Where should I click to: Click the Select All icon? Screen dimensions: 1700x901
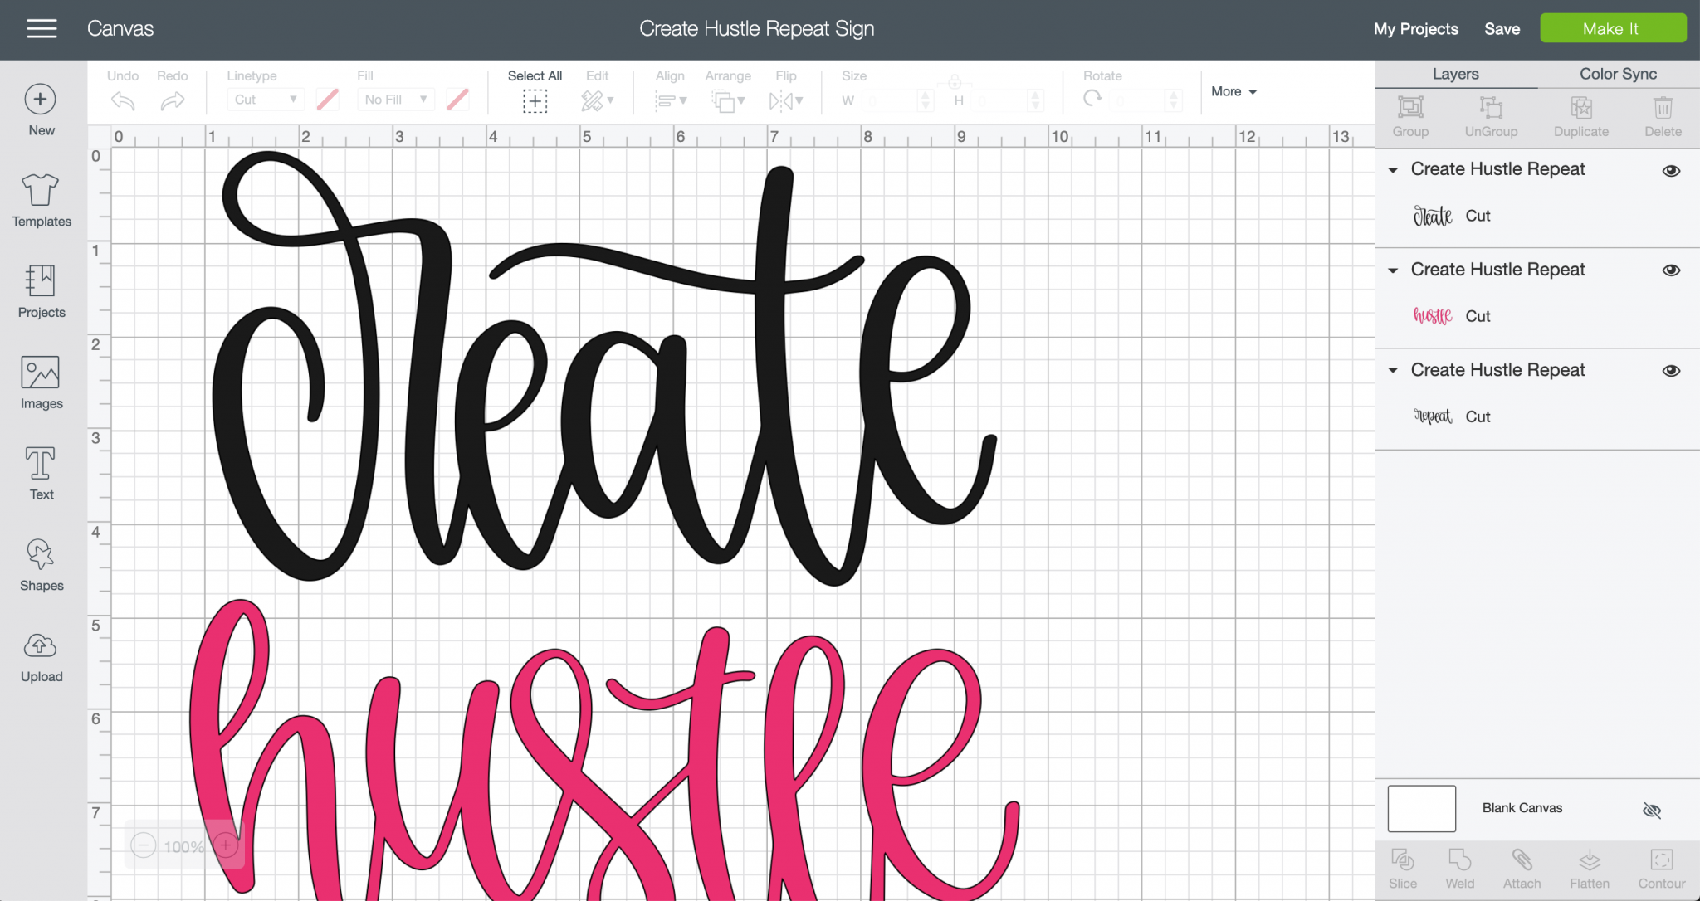click(x=535, y=101)
